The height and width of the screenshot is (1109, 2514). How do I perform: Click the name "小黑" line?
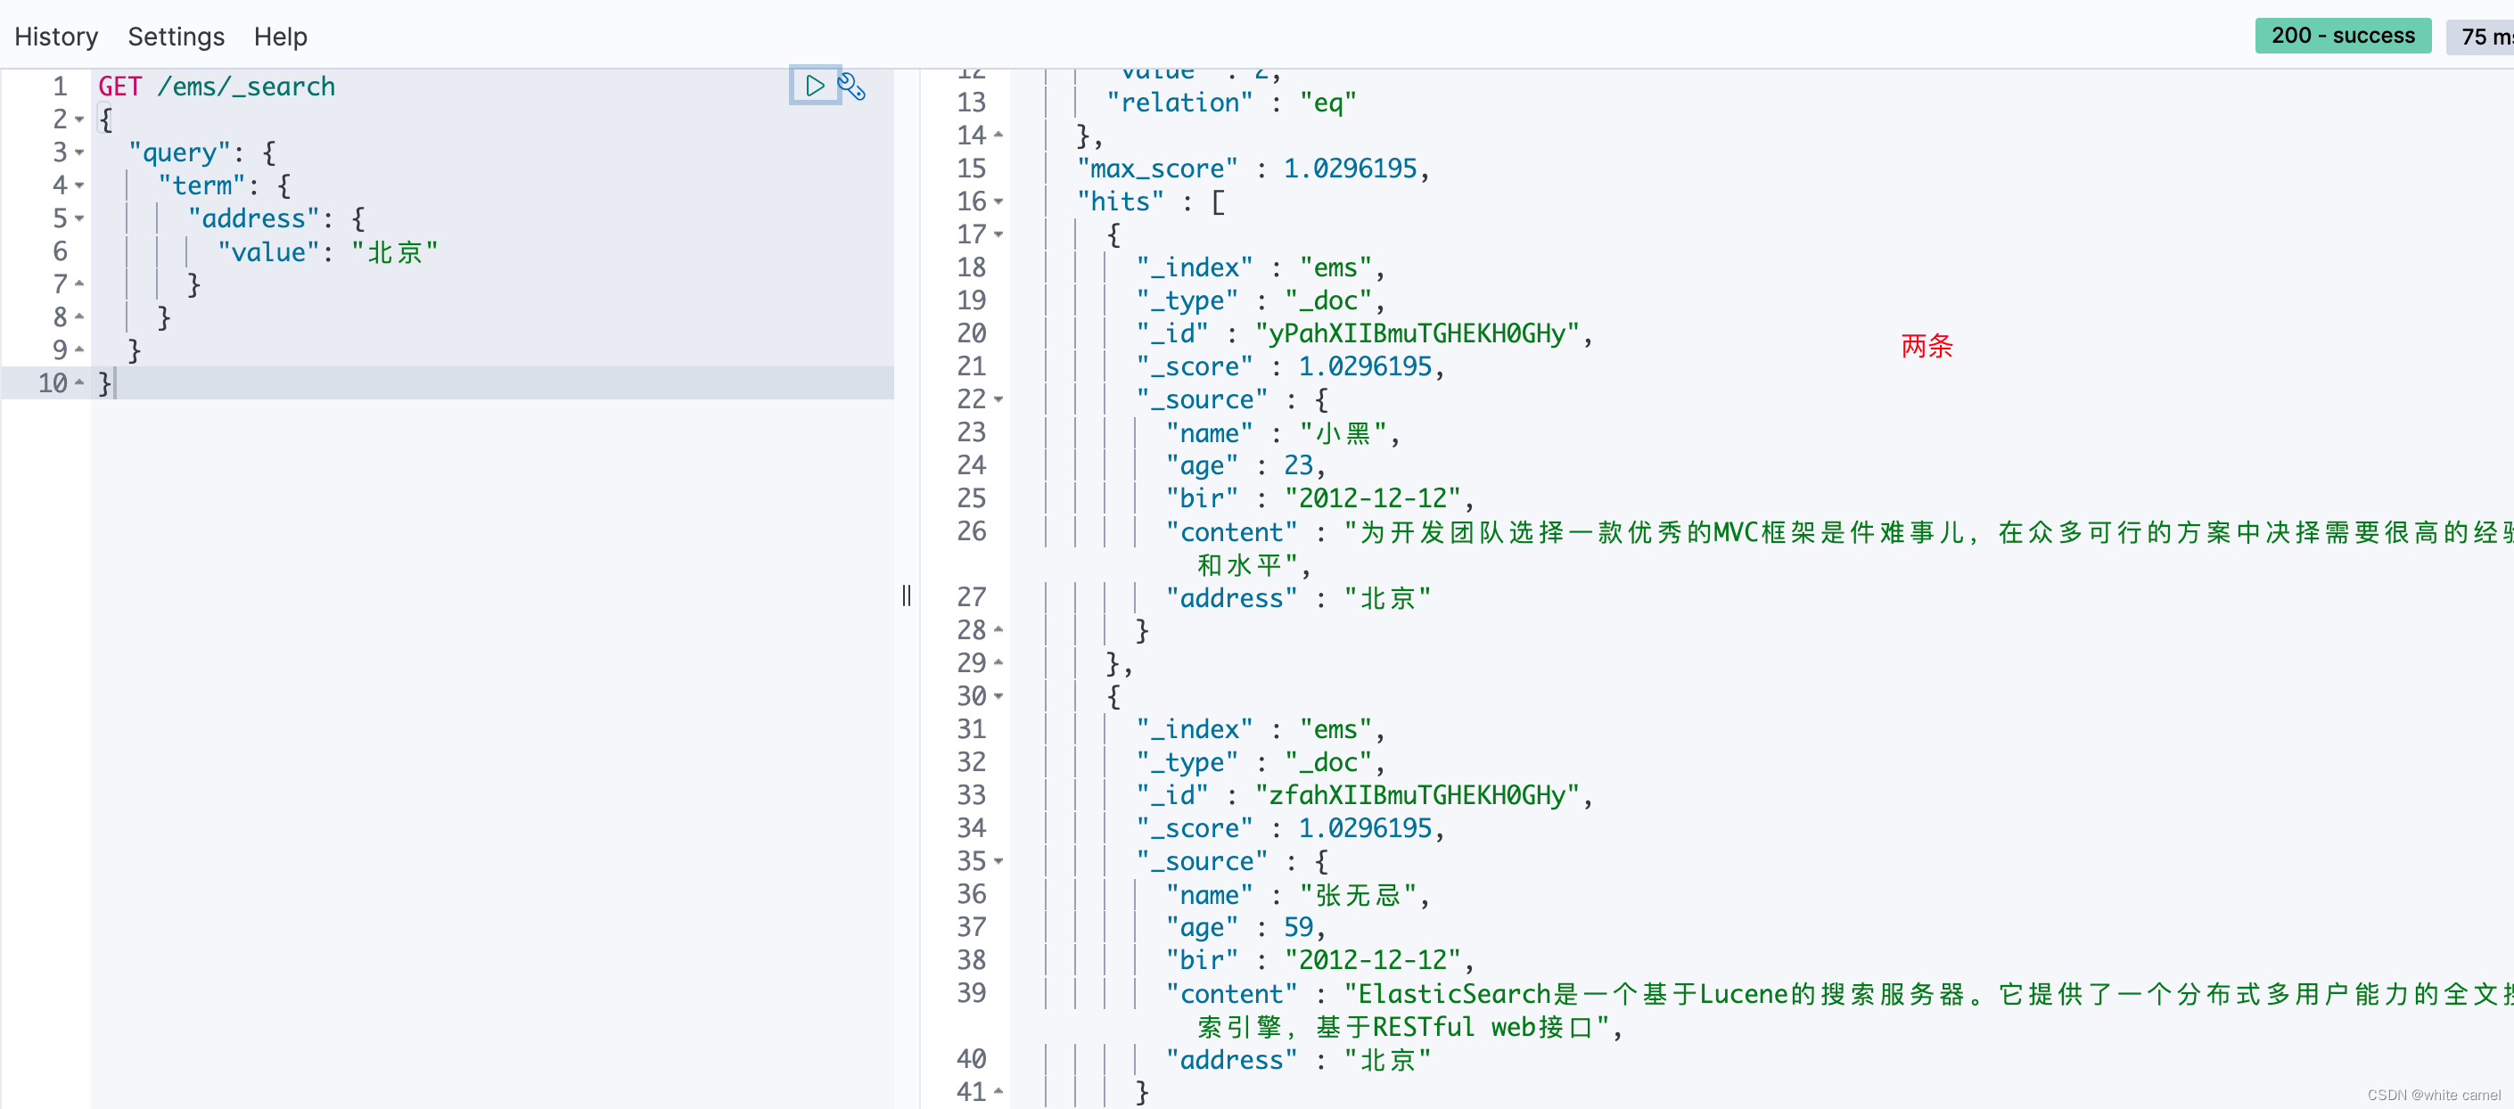tap(1284, 432)
